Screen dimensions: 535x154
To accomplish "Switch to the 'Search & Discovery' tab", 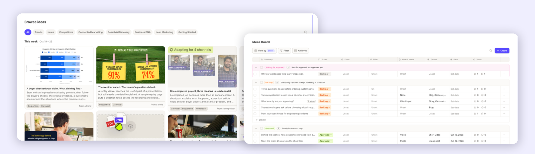I will (119, 32).
